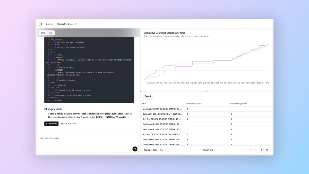Toggle the sidebar panel icon
Screen dimensions: 309x174
40,24
